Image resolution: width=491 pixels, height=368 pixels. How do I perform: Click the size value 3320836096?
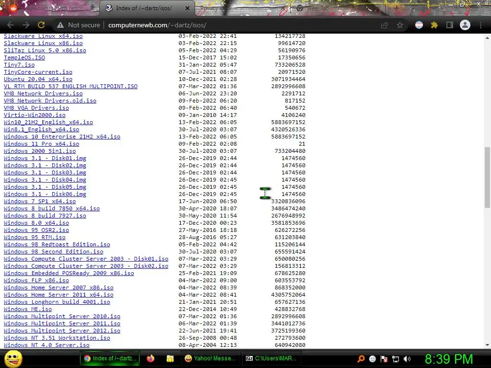[288, 201]
